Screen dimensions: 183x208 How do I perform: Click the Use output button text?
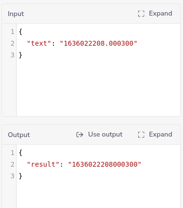coord(105,135)
